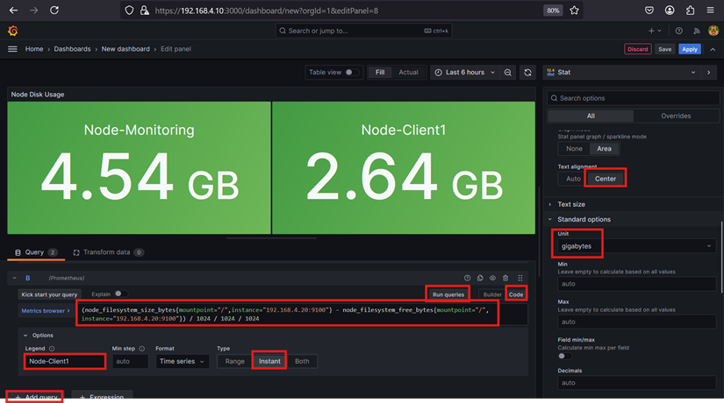The width and height of the screenshot is (724, 403).
Task: Click the browser forward arrow
Action: pyautogui.click(x=33, y=11)
